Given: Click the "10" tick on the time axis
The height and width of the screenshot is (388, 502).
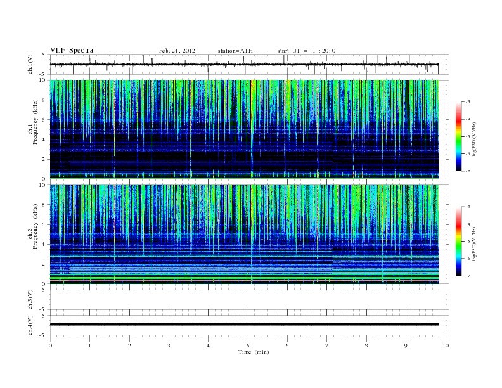Looking at the screenshot, I should point(446,346).
